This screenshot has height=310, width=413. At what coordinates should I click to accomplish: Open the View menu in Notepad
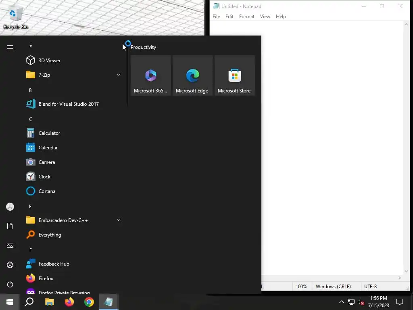pos(265,16)
